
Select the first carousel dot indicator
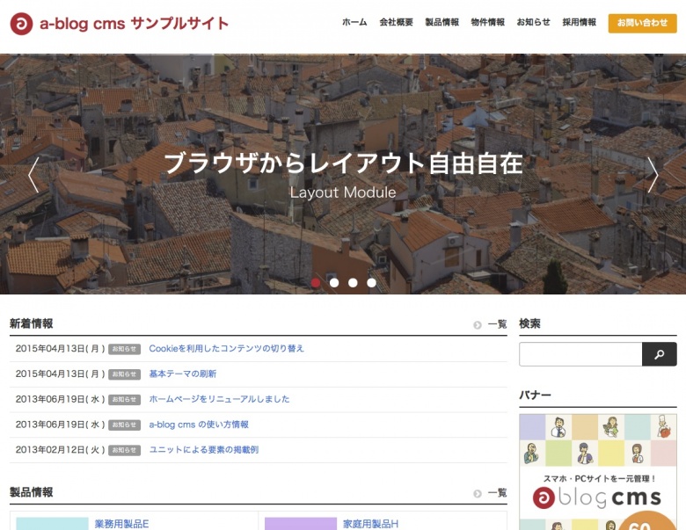(x=316, y=283)
